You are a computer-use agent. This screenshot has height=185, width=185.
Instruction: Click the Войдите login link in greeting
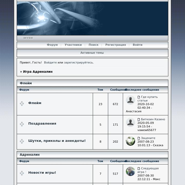tap(50, 62)
